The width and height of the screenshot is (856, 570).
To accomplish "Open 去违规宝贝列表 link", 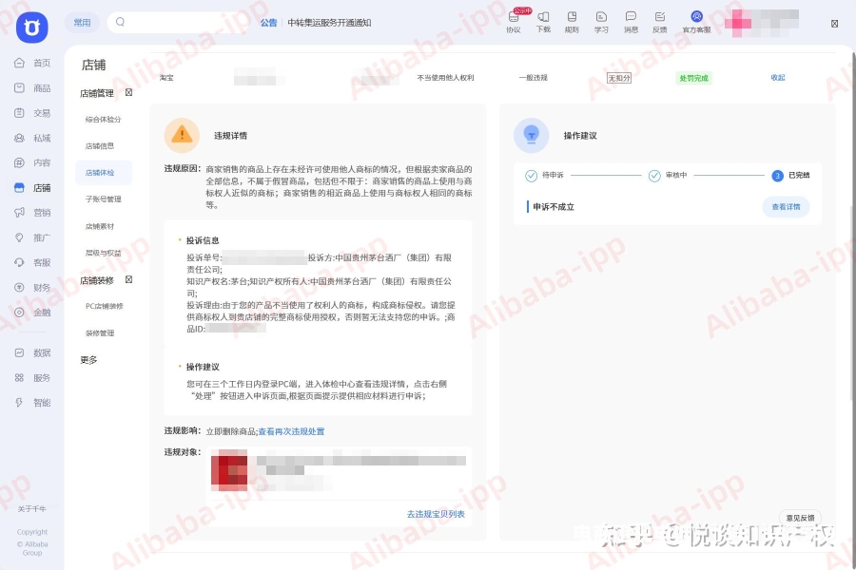I will [x=436, y=514].
